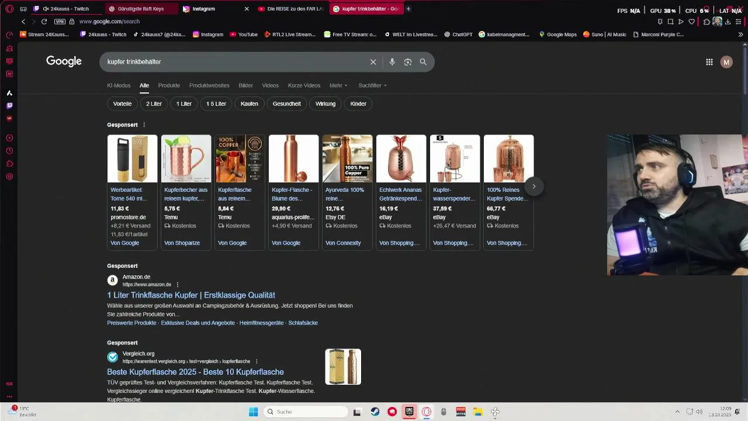Open the Google Maps bookmark
The image size is (748, 421).
click(x=557, y=34)
